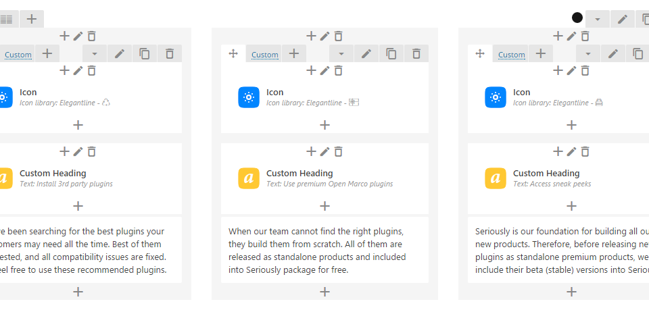Open the Custom layout link in the middle column

click(264, 55)
